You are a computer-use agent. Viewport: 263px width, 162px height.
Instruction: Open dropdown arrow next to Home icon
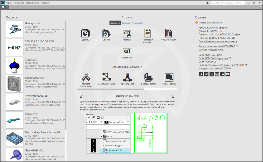coord(7,7)
